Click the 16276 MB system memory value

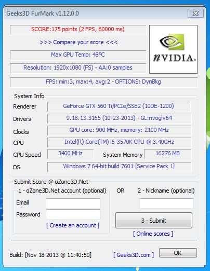[168, 154]
